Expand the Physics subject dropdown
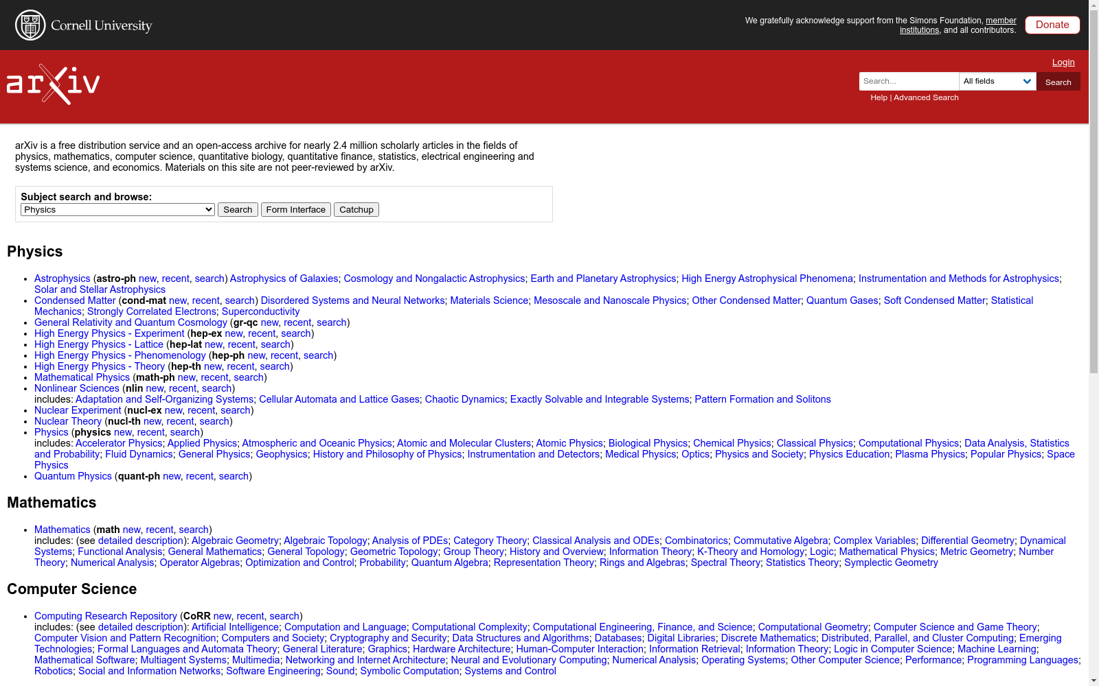This screenshot has width=1099, height=686. (x=117, y=210)
